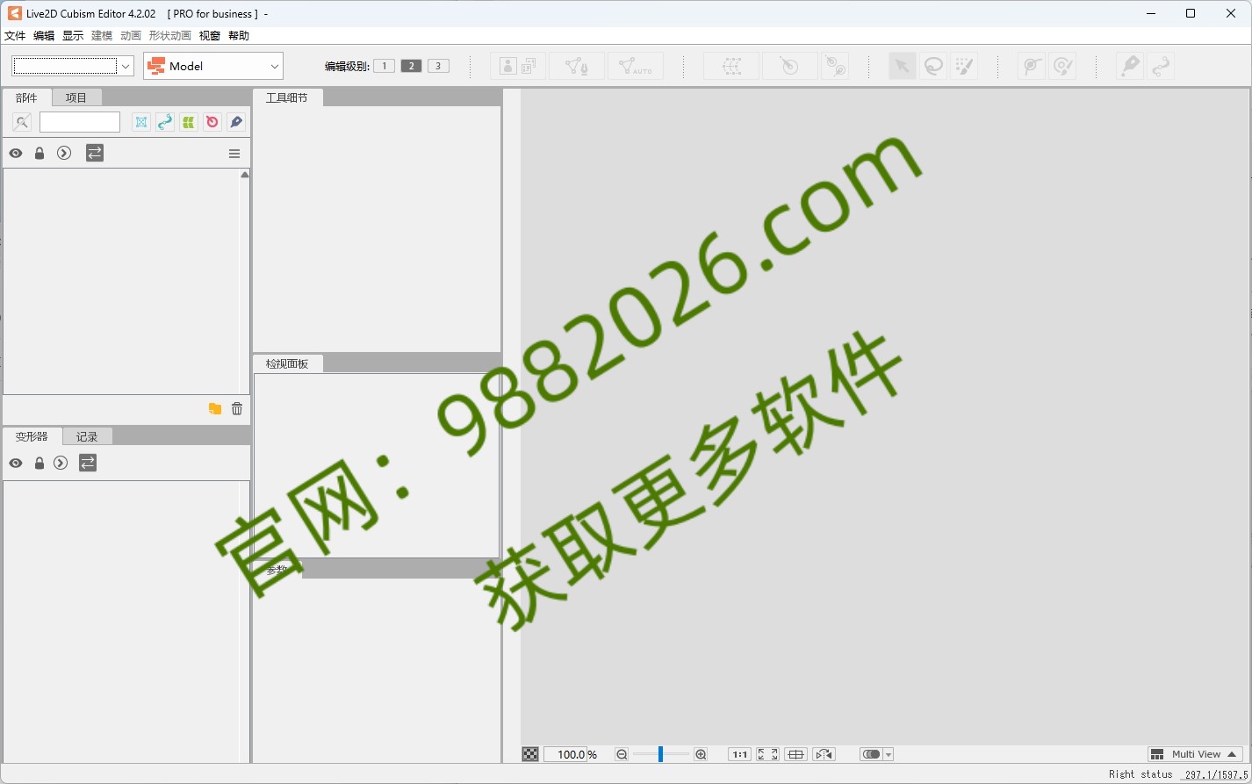
Task: Click the curved deform path edit icon
Action: point(1161,66)
